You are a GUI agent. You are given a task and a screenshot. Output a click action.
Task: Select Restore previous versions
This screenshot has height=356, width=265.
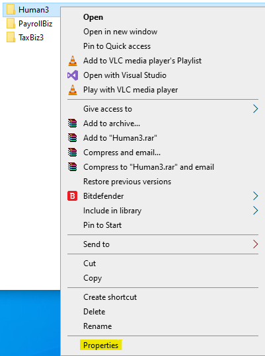tap(127, 182)
